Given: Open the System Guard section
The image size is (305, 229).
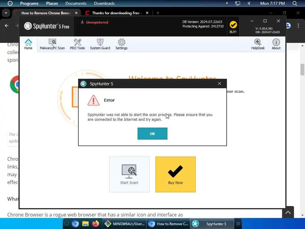Looking at the screenshot, I should [x=100, y=44].
